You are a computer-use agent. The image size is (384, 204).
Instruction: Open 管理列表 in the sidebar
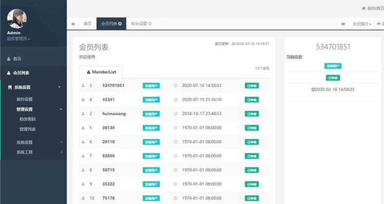click(x=27, y=129)
